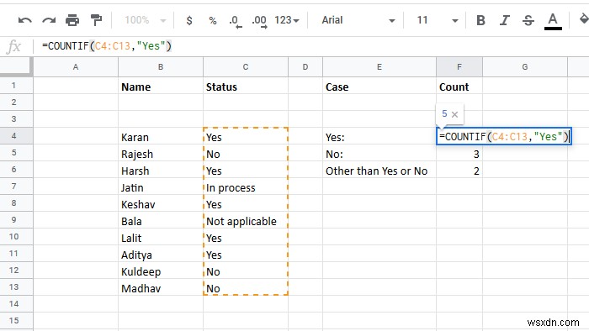
Task: Format as currency with the $ button
Action: [x=189, y=20]
